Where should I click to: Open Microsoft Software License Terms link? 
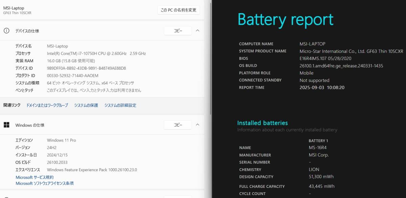(45, 183)
